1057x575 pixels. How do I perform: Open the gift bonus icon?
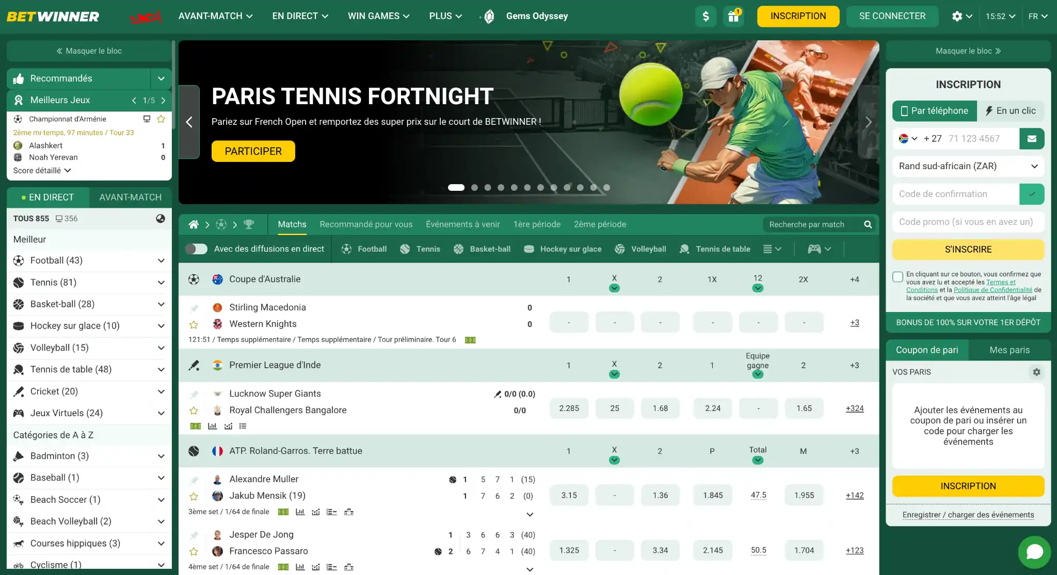(733, 16)
